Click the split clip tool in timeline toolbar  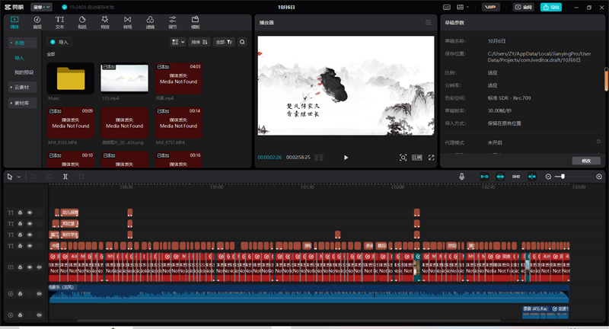(x=65, y=176)
